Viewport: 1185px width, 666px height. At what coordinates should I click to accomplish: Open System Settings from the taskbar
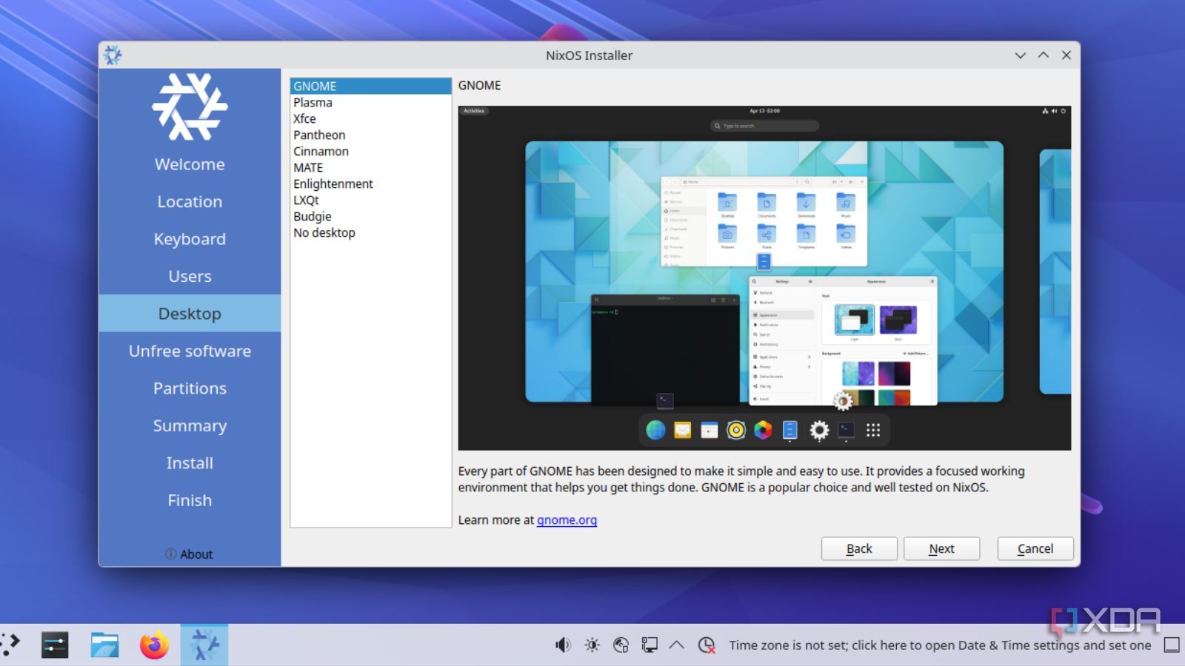pyautogui.click(x=55, y=645)
